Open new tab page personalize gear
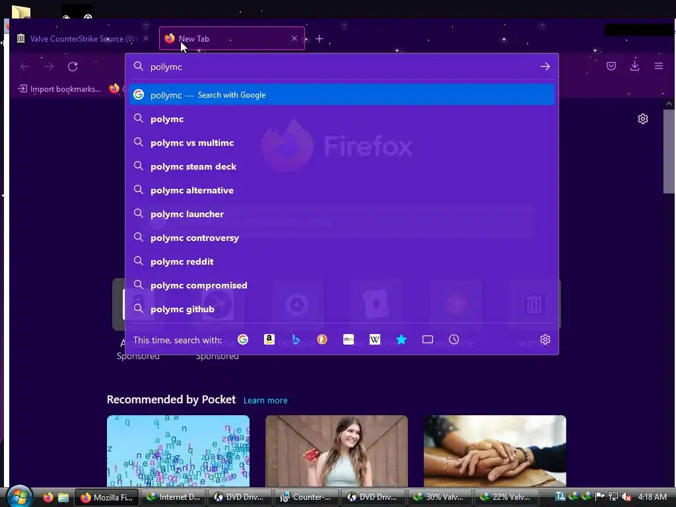This screenshot has width=676, height=507. (x=643, y=119)
